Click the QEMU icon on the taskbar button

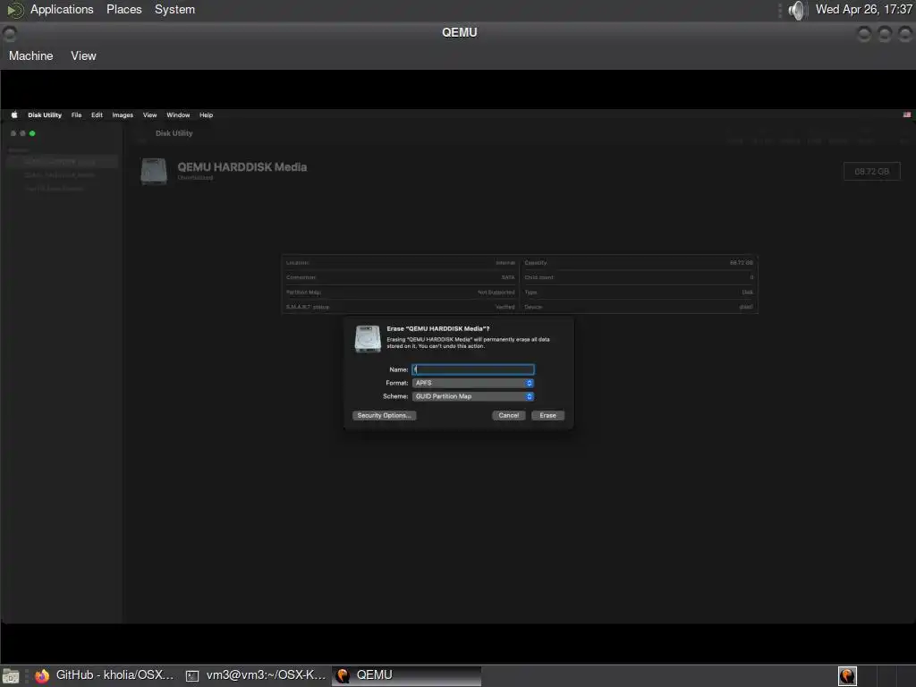click(343, 676)
